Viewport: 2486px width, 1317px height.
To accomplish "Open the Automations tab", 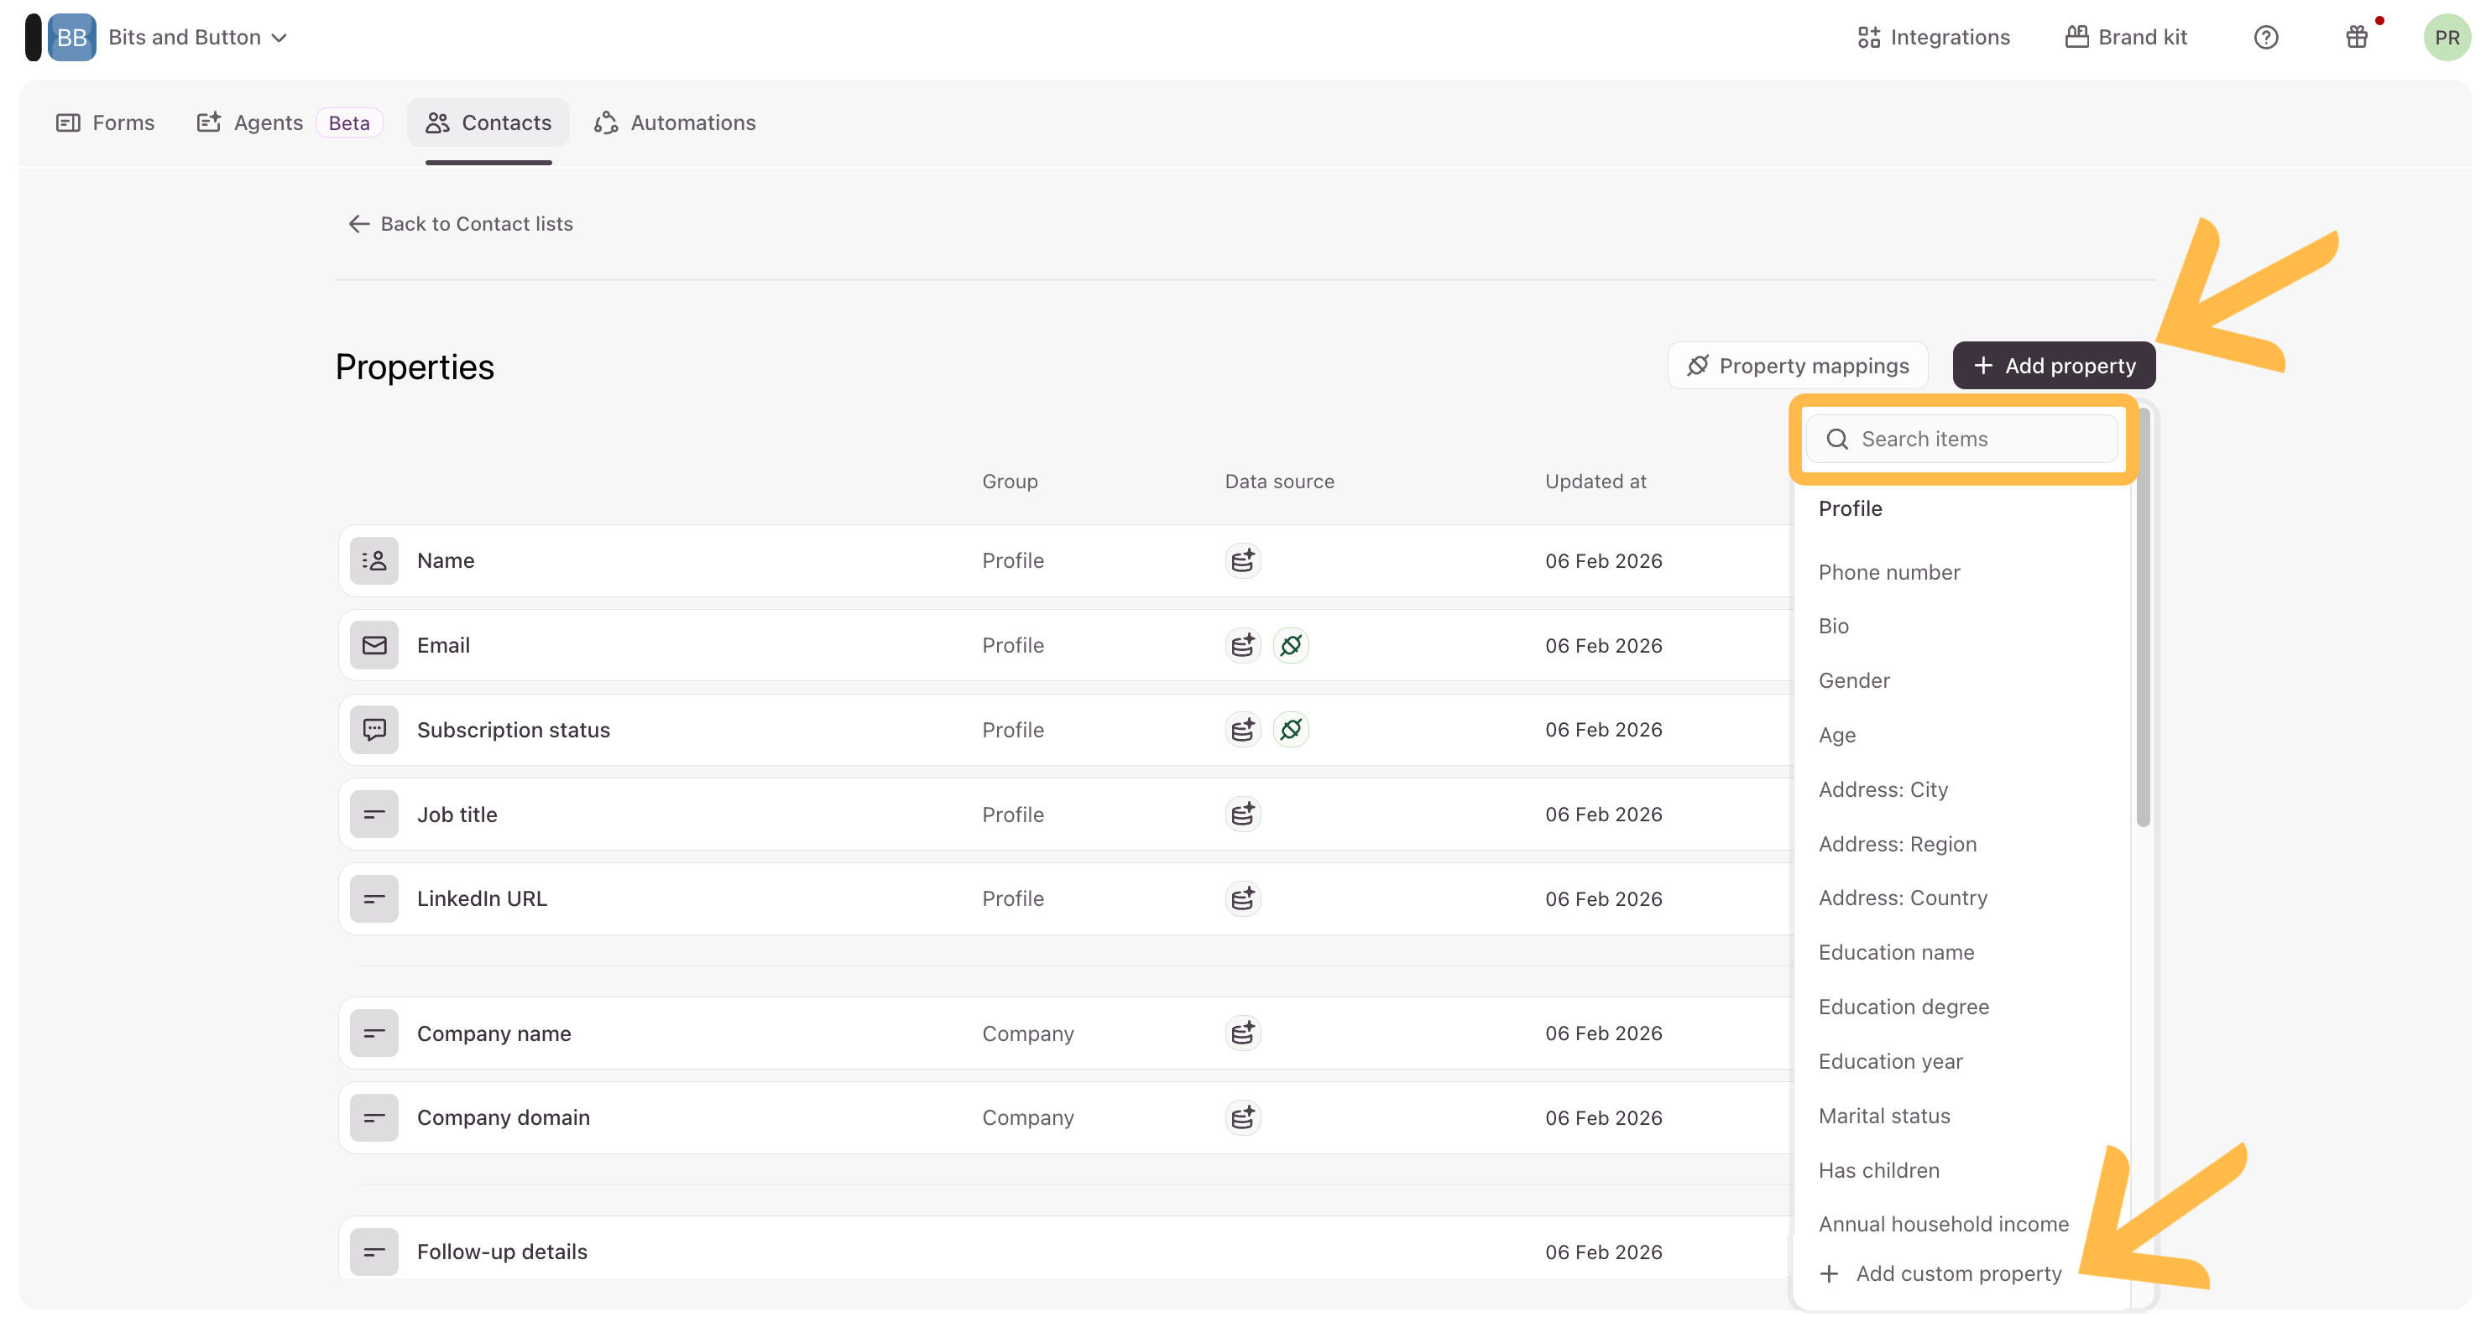I will click(x=675, y=122).
